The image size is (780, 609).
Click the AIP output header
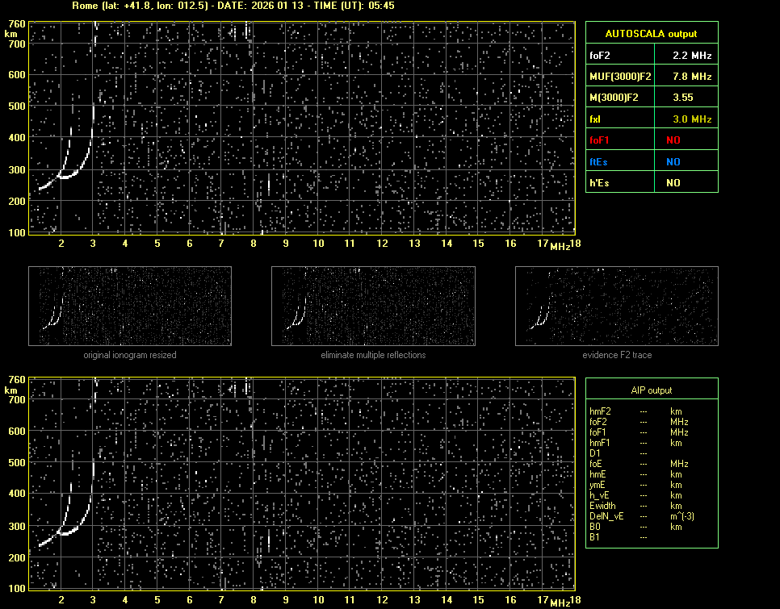[651, 390]
